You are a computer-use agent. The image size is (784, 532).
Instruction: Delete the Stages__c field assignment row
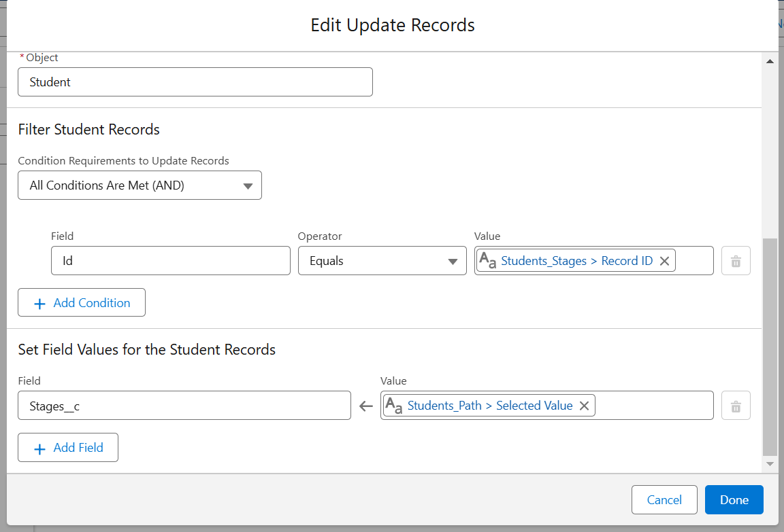point(736,405)
